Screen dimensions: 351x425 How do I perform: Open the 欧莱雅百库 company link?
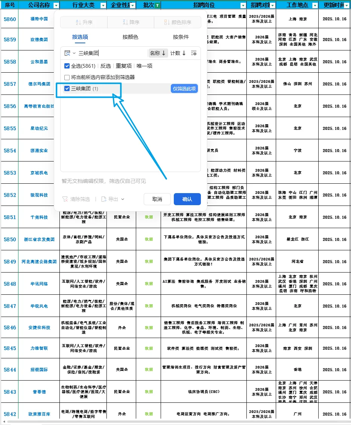(x=39, y=414)
